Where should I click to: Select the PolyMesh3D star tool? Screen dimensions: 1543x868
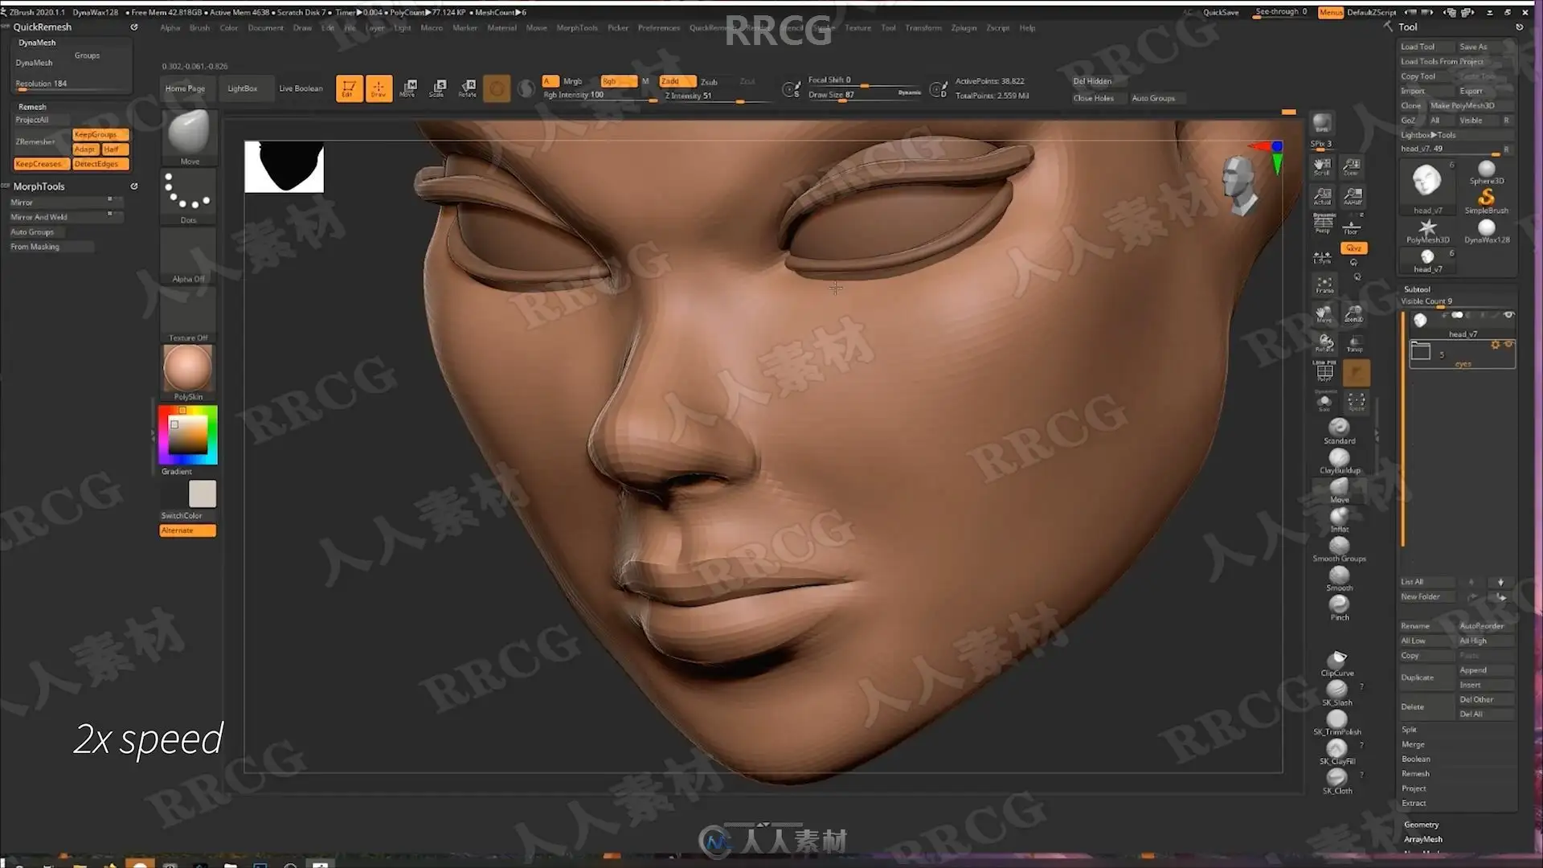click(x=1427, y=231)
